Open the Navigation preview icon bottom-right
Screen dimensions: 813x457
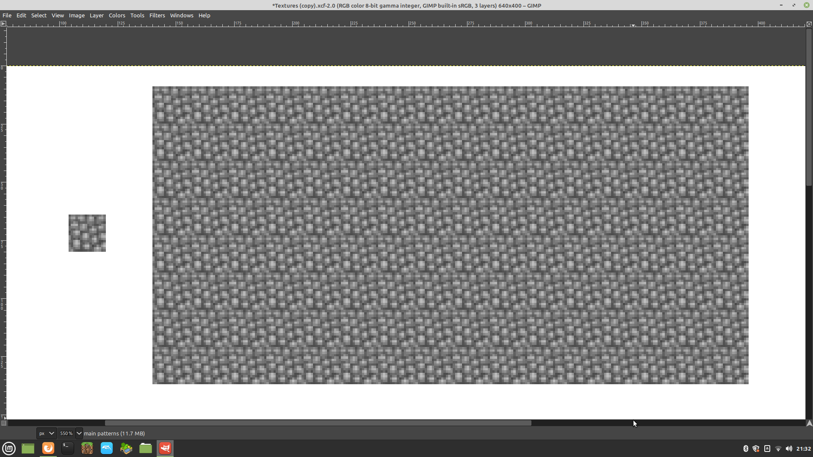809,423
